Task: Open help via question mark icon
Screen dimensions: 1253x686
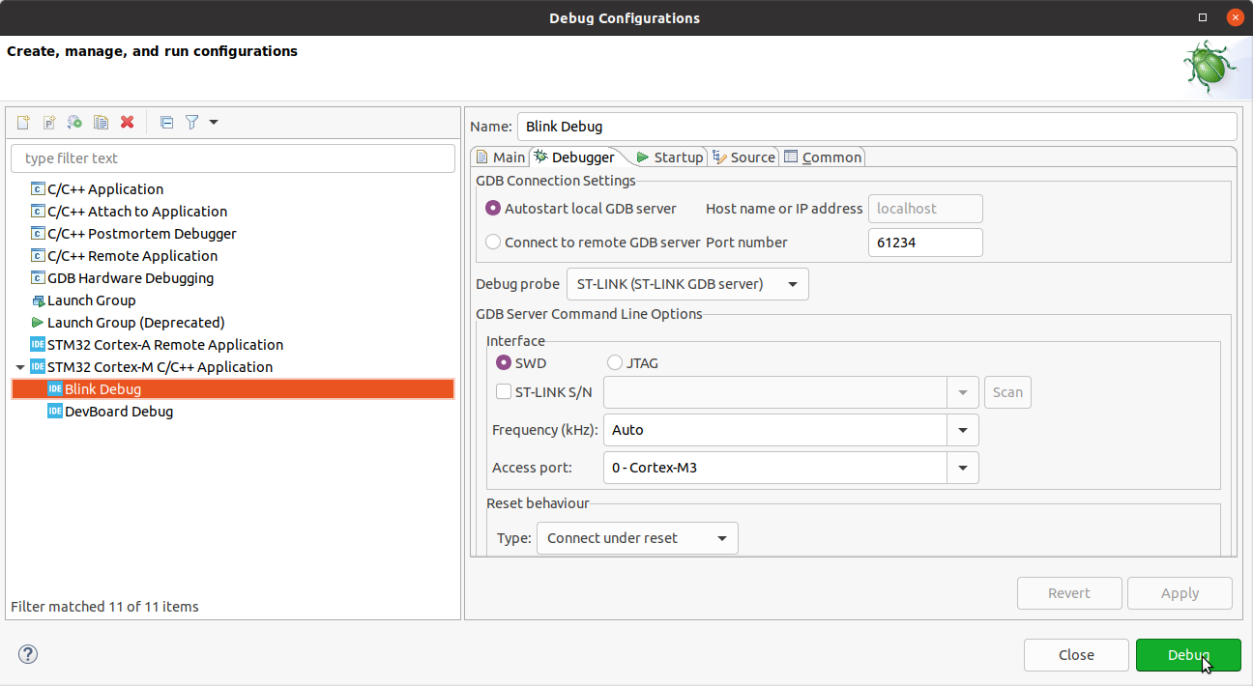Action: pos(28,655)
